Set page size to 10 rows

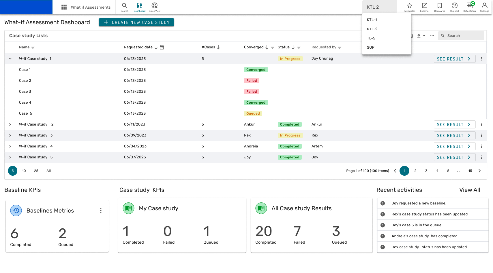coord(24,171)
